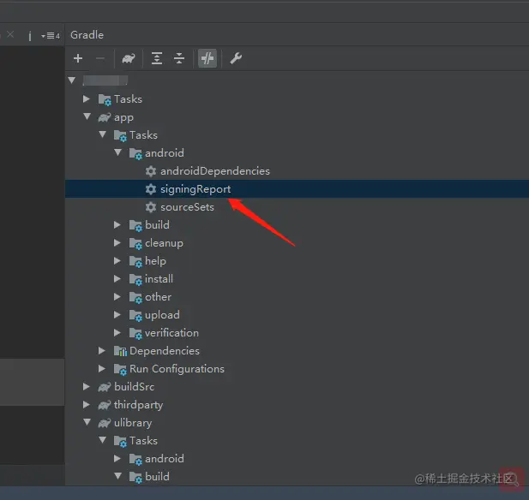Viewport: 529px width, 500px height.
Task: Click the app module elephant icon
Action: pyautogui.click(x=105, y=117)
